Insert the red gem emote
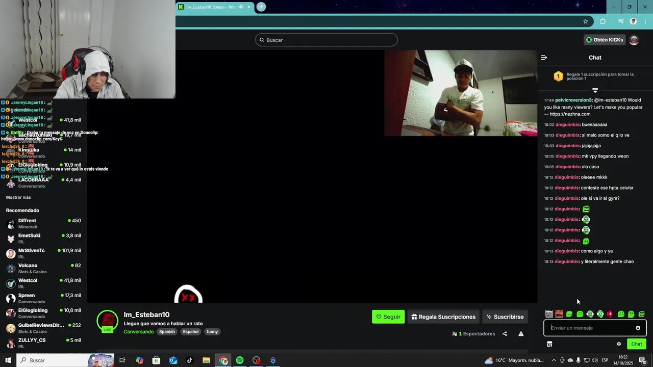 [610, 314]
